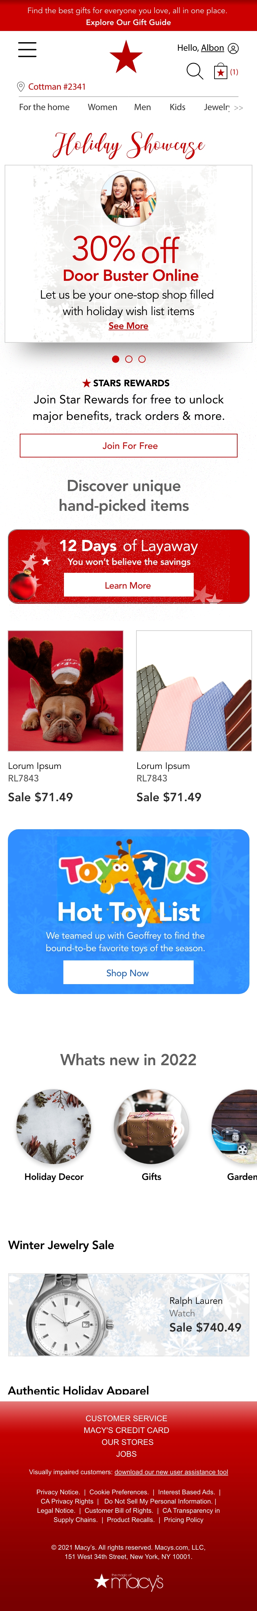Expand more categories with the double-arrow

(238, 108)
